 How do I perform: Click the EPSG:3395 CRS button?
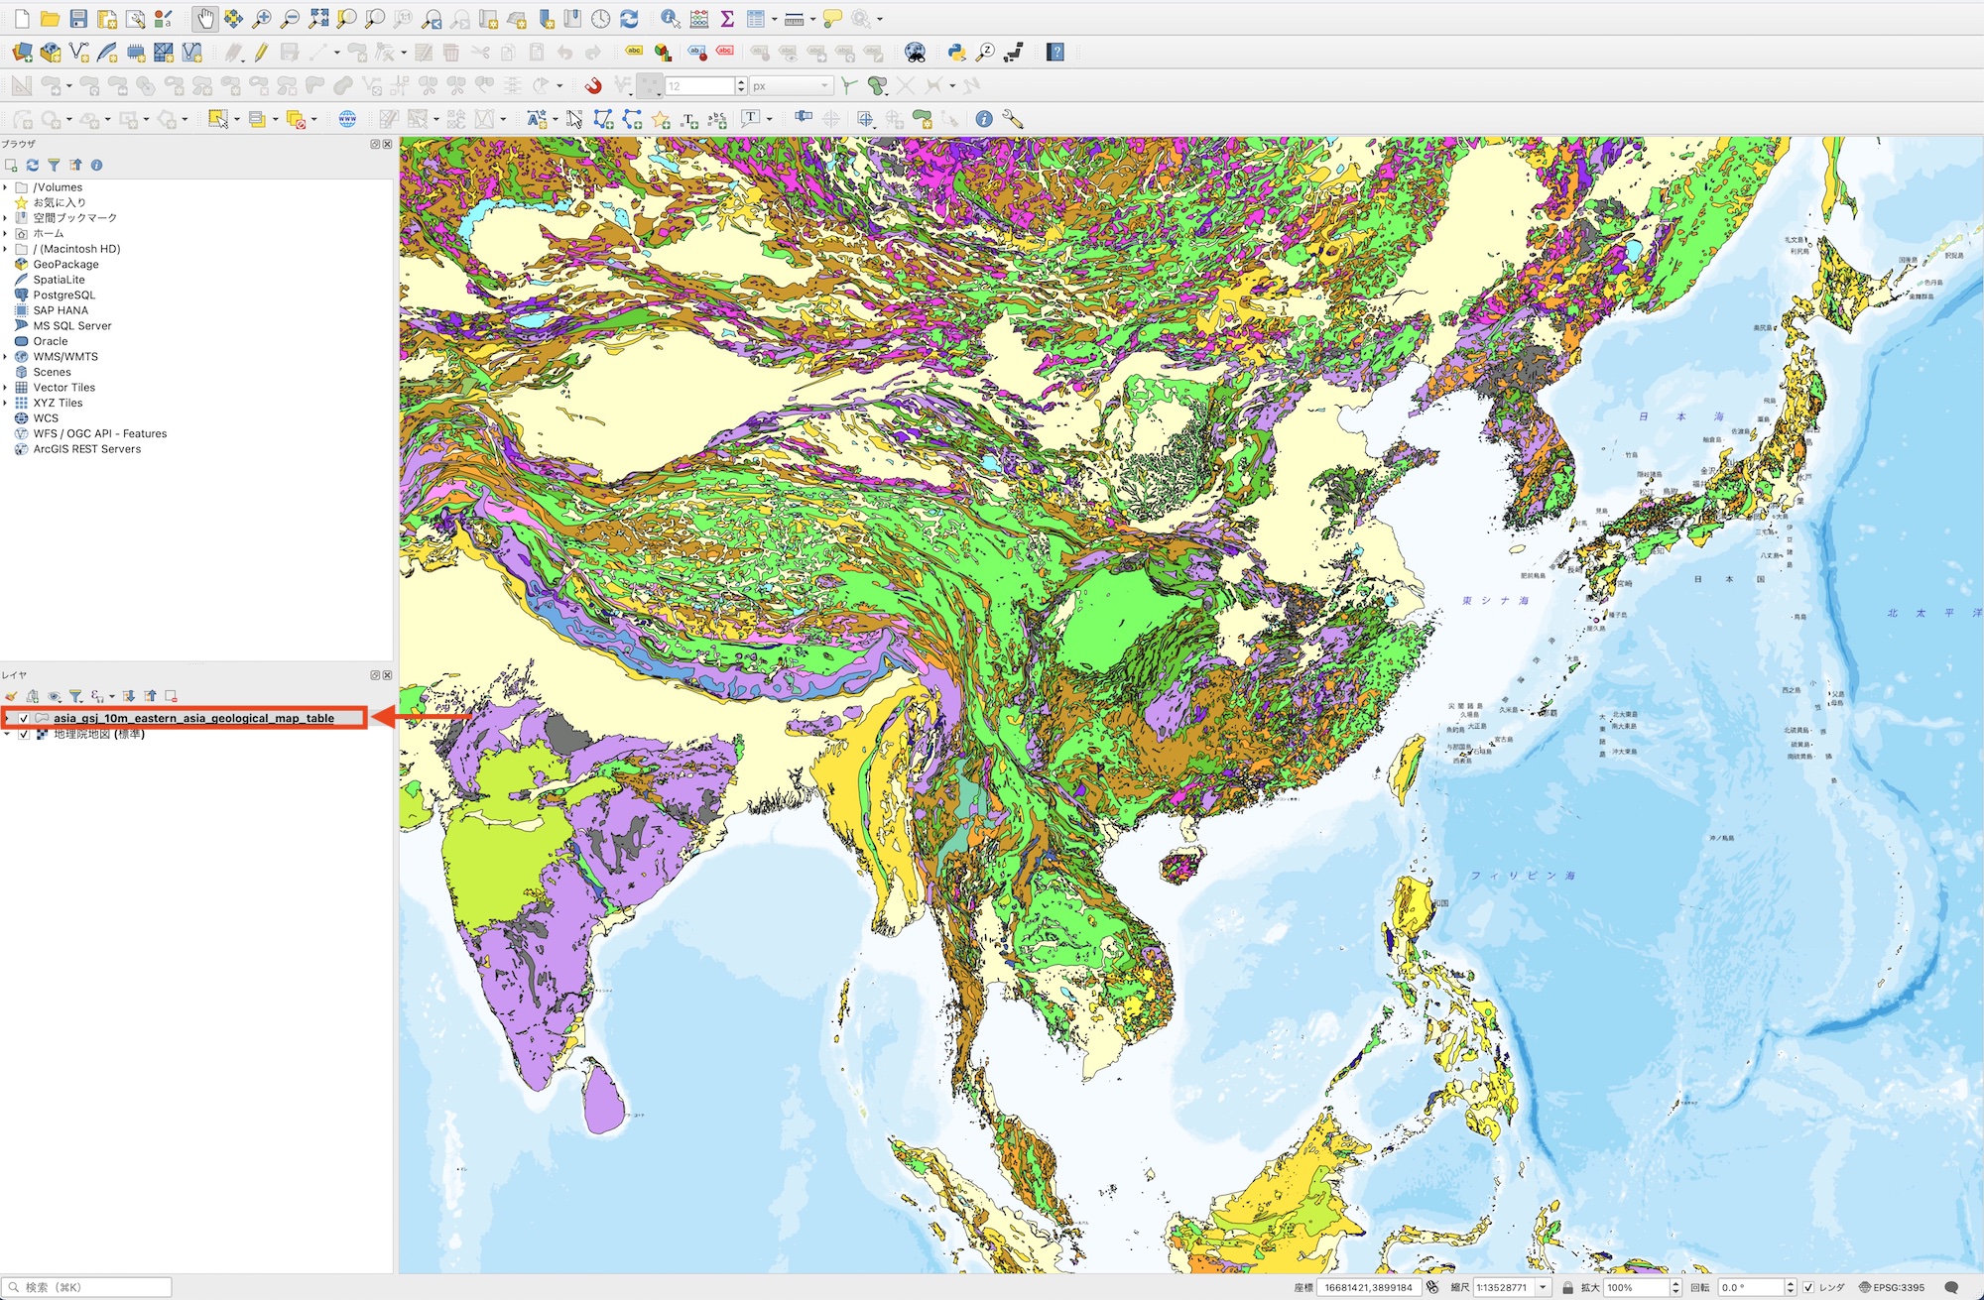click(1891, 1287)
